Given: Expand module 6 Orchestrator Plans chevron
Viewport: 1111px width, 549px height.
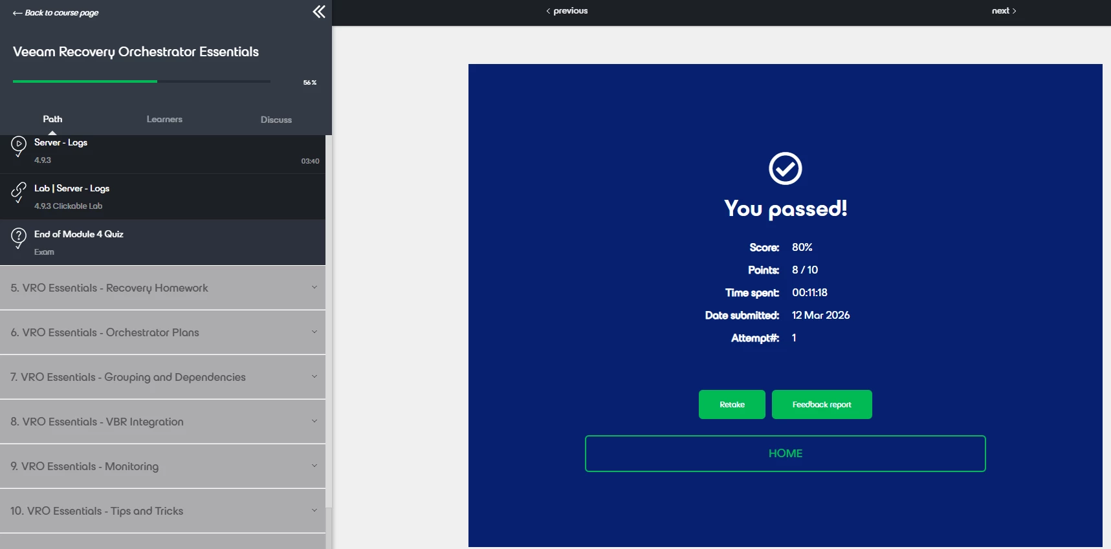Looking at the screenshot, I should pyautogui.click(x=314, y=332).
